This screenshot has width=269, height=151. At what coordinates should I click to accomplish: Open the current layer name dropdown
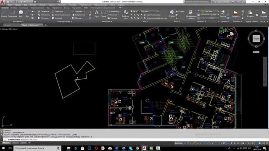148,11
